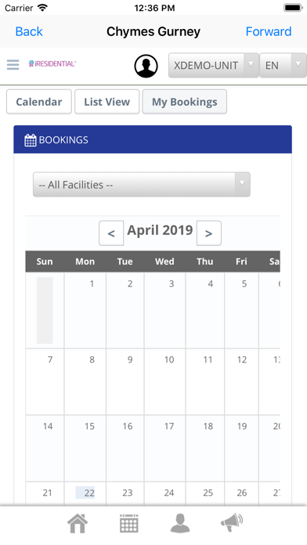Open the My Bookings tab
This screenshot has width=307, height=545.
pos(185,102)
